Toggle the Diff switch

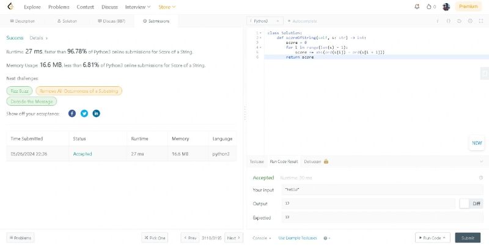tap(465, 203)
